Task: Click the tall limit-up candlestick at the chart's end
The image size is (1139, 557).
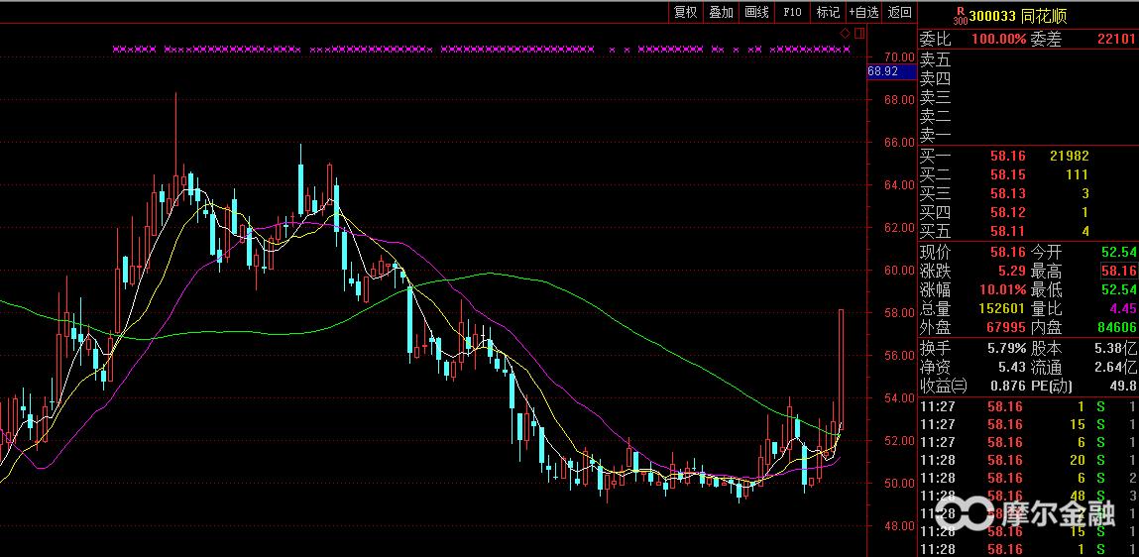Action: [842, 368]
